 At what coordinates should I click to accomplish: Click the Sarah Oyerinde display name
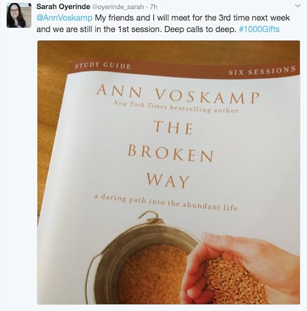coord(63,7)
